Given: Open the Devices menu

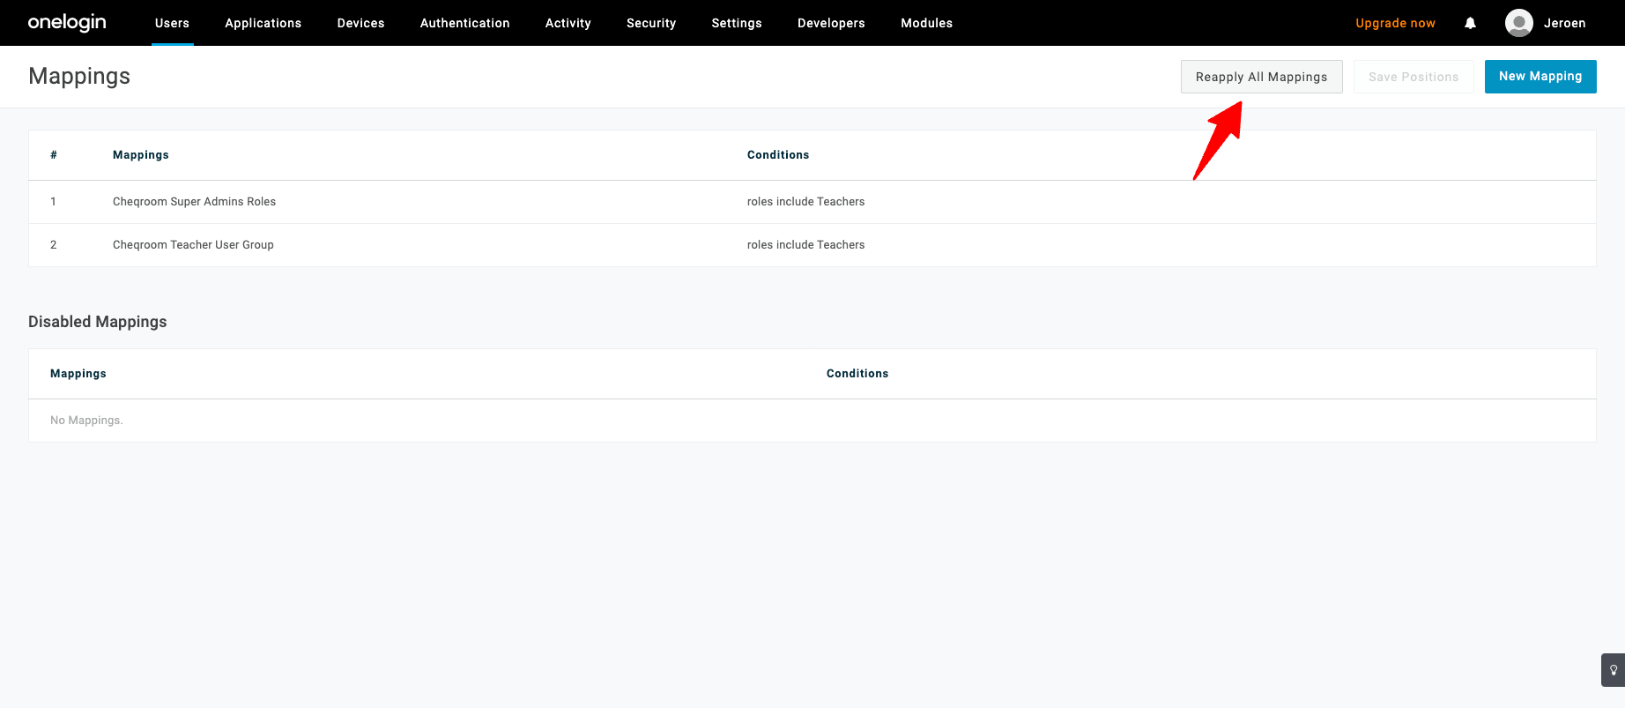Looking at the screenshot, I should tap(360, 23).
